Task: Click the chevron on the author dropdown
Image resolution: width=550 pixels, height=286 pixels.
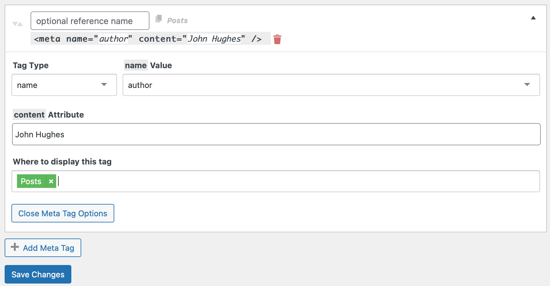Action: (528, 85)
